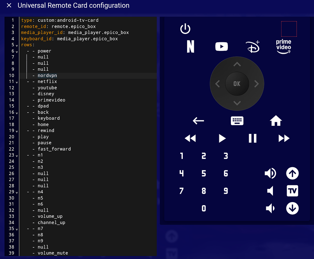Open Prime Video on the remote

(283, 47)
